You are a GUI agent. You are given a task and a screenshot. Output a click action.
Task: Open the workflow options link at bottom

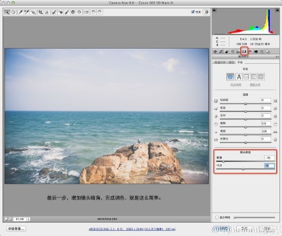(x=132, y=229)
